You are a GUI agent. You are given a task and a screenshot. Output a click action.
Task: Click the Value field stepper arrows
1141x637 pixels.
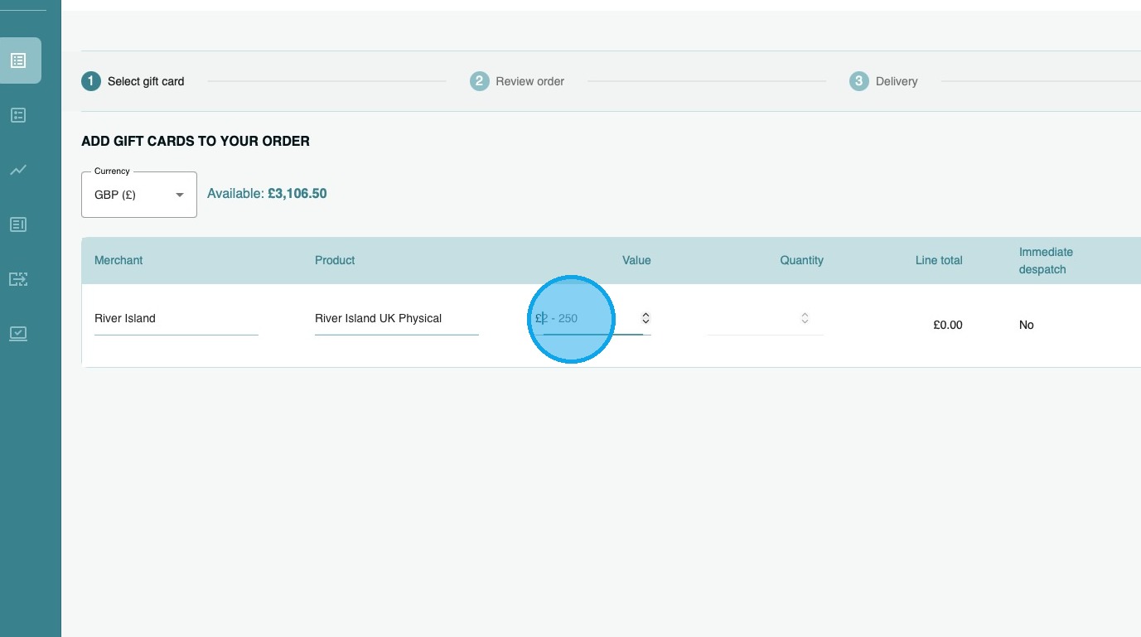(645, 318)
